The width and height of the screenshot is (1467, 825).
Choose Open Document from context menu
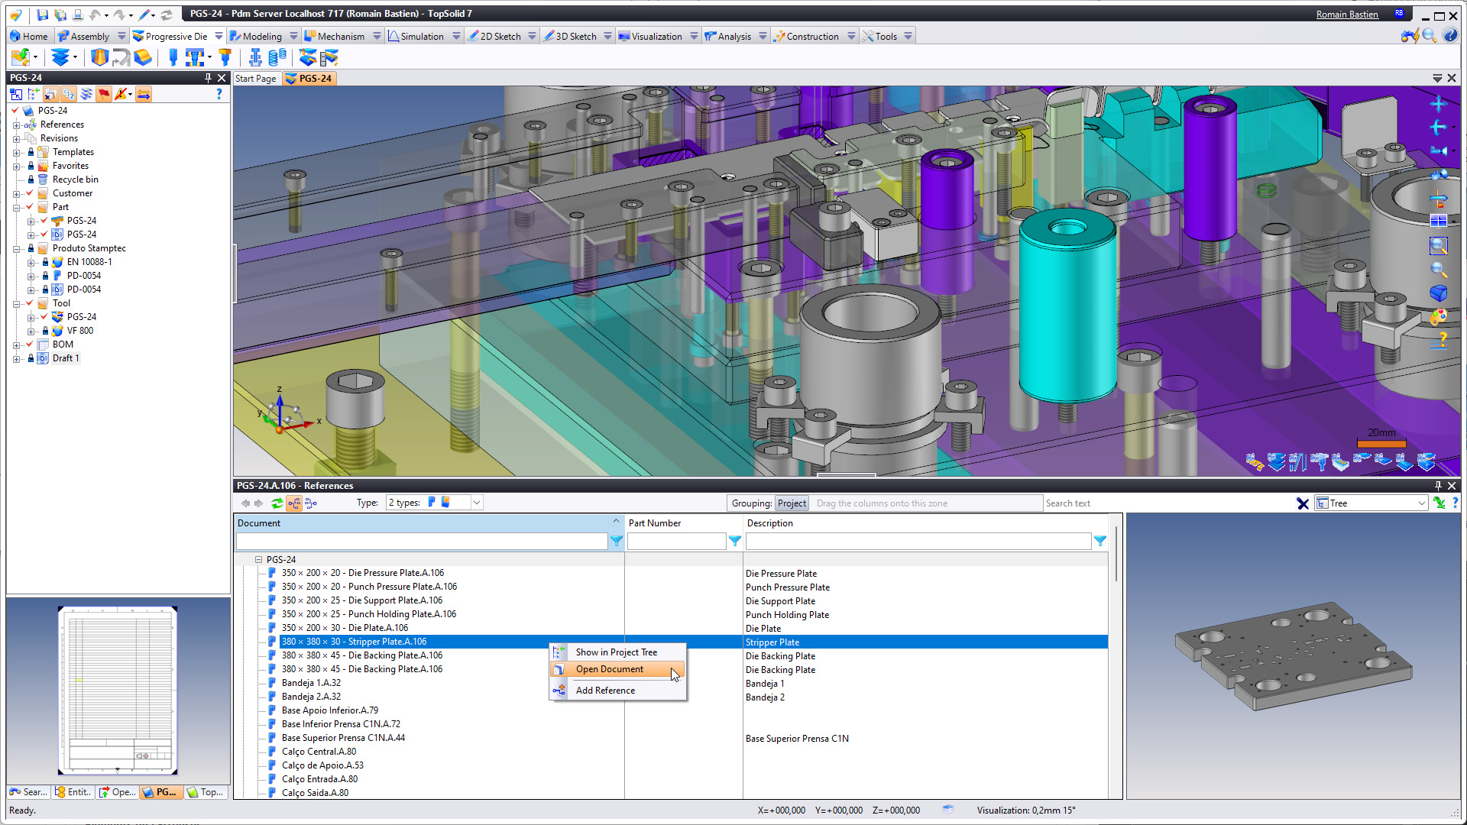[609, 669]
